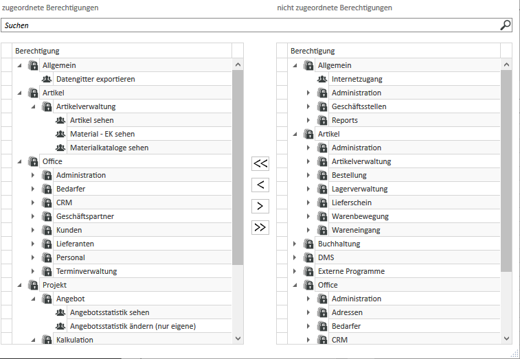Expand the DMS permissions node
This screenshot has height=359, width=520.
point(295,257)
